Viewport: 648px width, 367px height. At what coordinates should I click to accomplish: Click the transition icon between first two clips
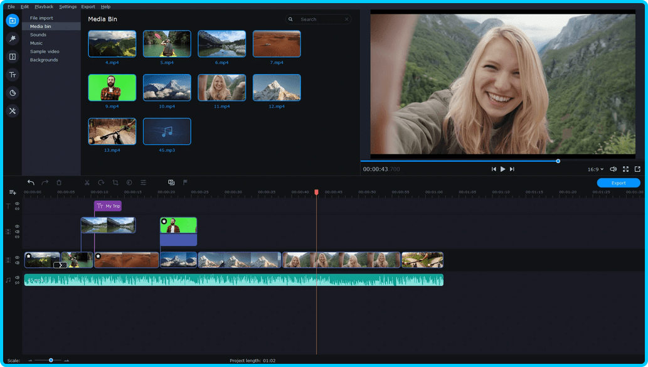pos(60,265)
